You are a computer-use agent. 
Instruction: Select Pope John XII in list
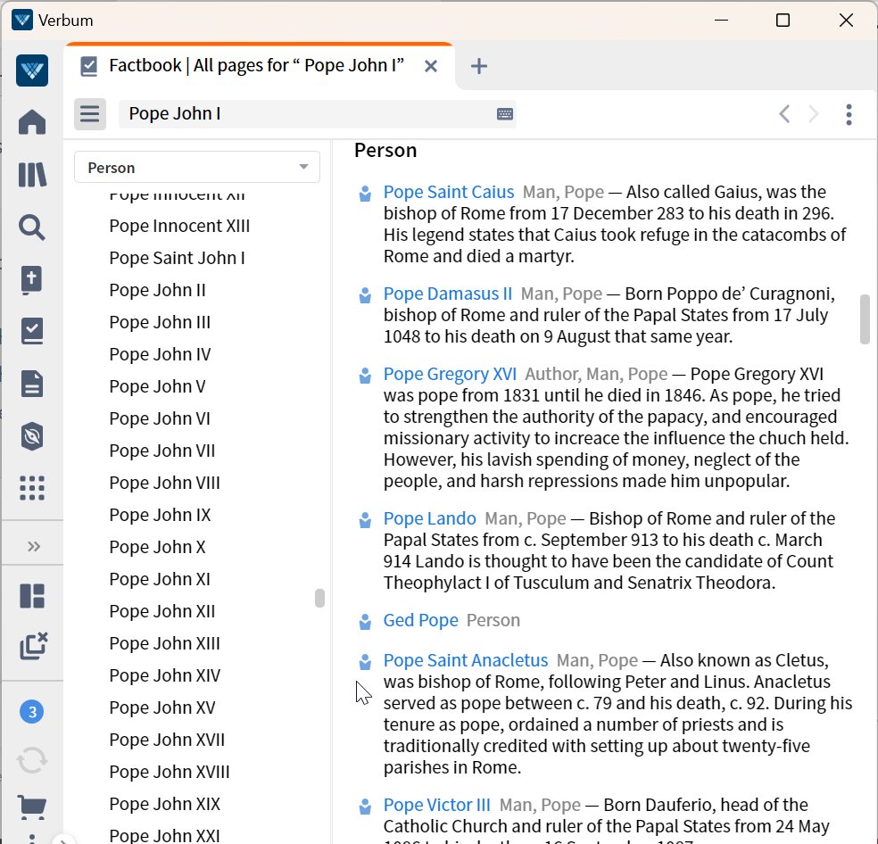point(162,611)
